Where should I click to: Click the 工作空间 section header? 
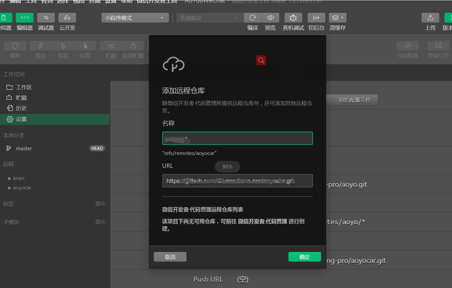[14, 74]
